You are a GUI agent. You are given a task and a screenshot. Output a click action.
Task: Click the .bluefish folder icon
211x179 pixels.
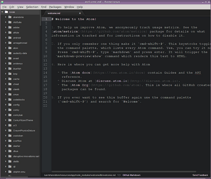(10, 68)
